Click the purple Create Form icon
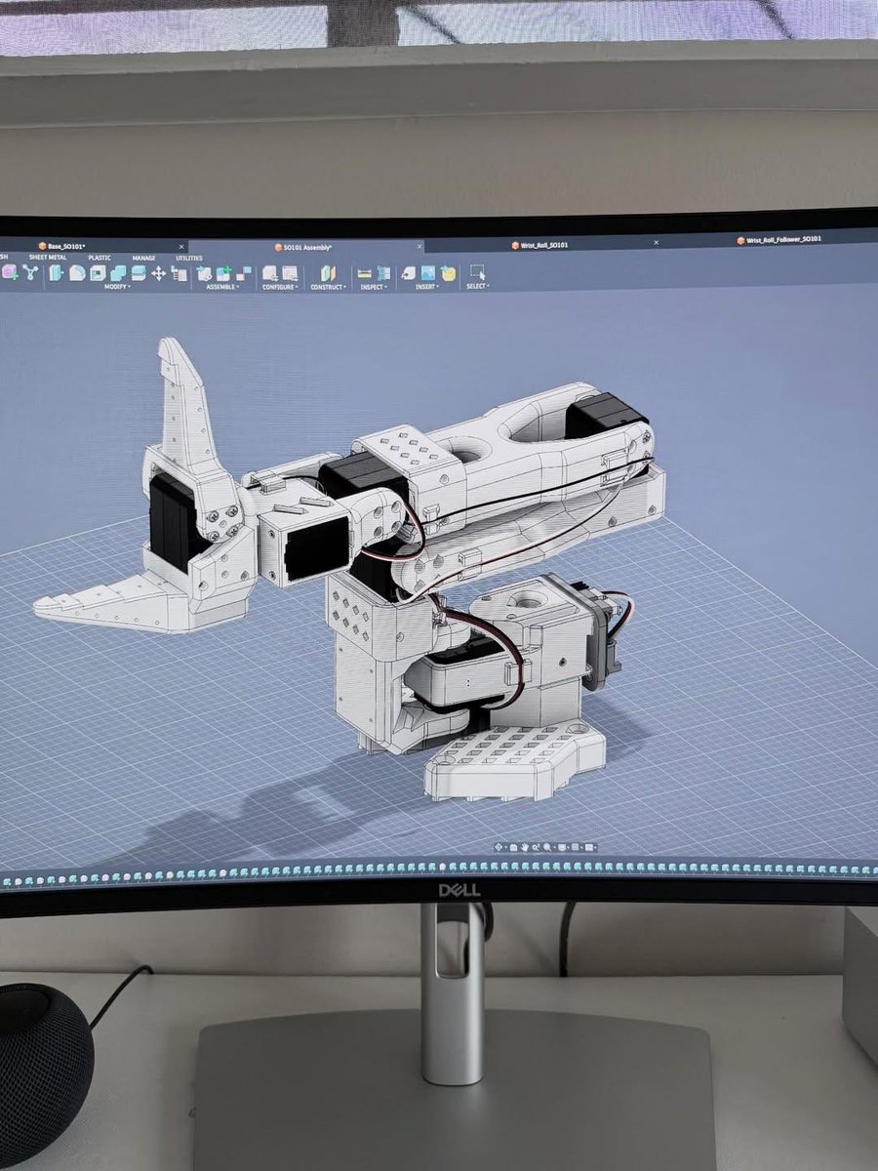 11,273
